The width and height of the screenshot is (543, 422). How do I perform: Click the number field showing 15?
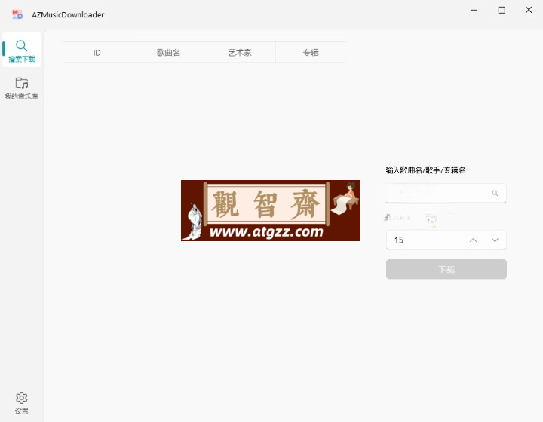(x=446, y=240)
